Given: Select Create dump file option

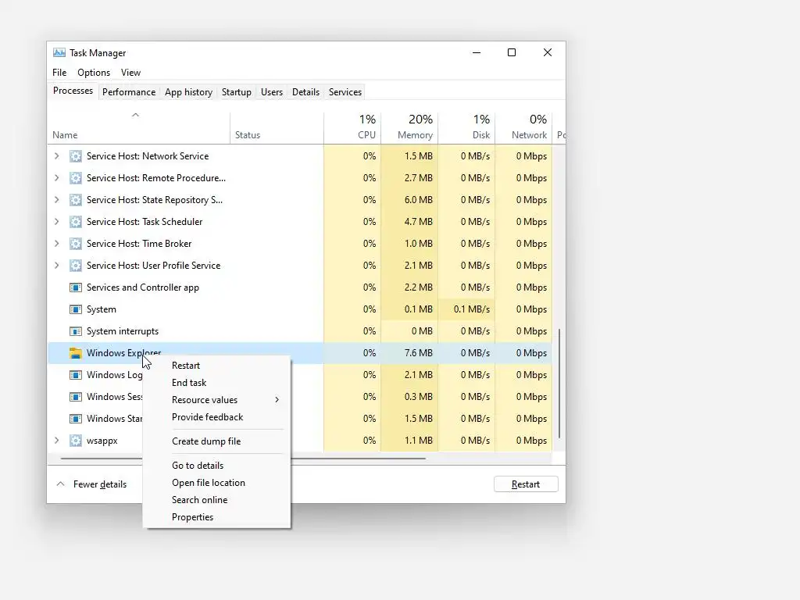Looking at the screenshot, I should click(x=216, y=441).
